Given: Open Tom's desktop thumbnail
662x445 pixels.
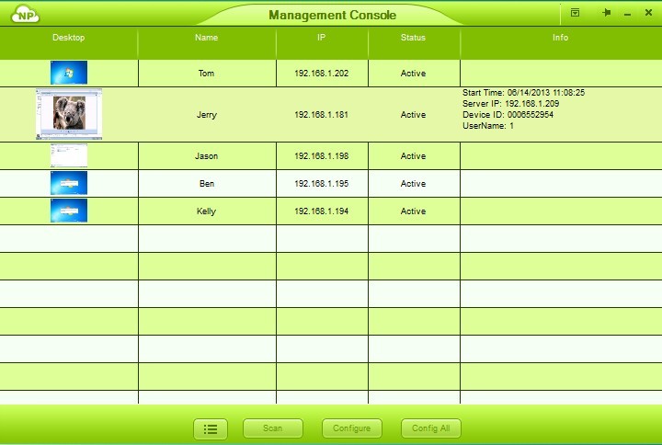Looking at the screenshot, I should click(x=69, y=73).
